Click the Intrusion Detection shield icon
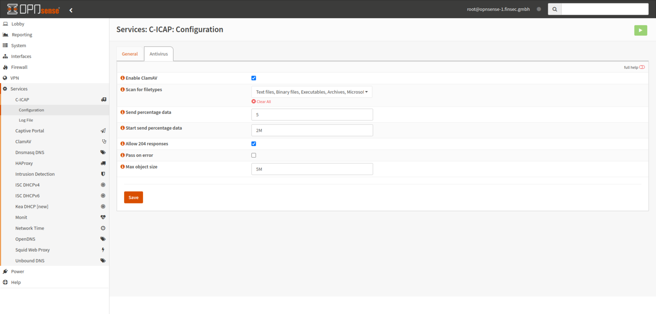This screenshot has height=314, width=656. click(103, 174)
